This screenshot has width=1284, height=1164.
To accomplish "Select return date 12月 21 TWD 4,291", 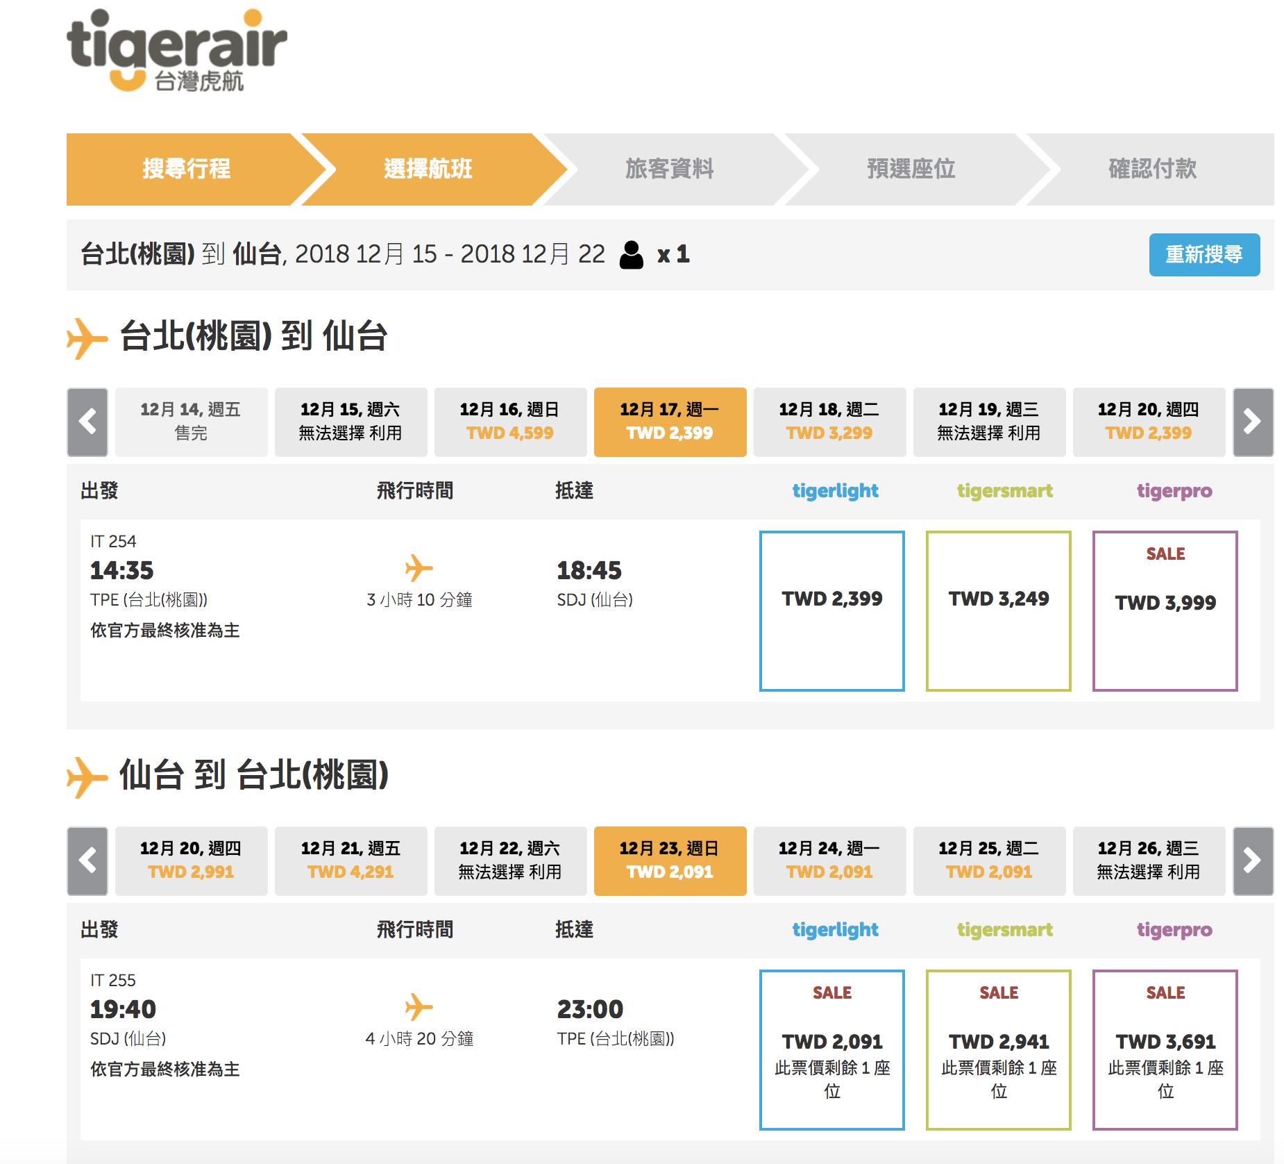I will (x=350, y=860).
